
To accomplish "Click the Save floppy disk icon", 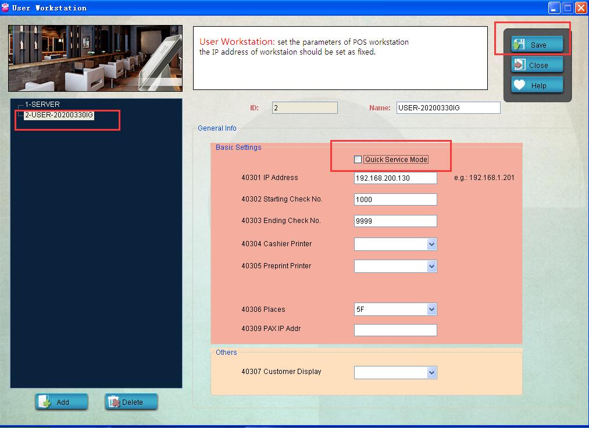I will point(519,45).
